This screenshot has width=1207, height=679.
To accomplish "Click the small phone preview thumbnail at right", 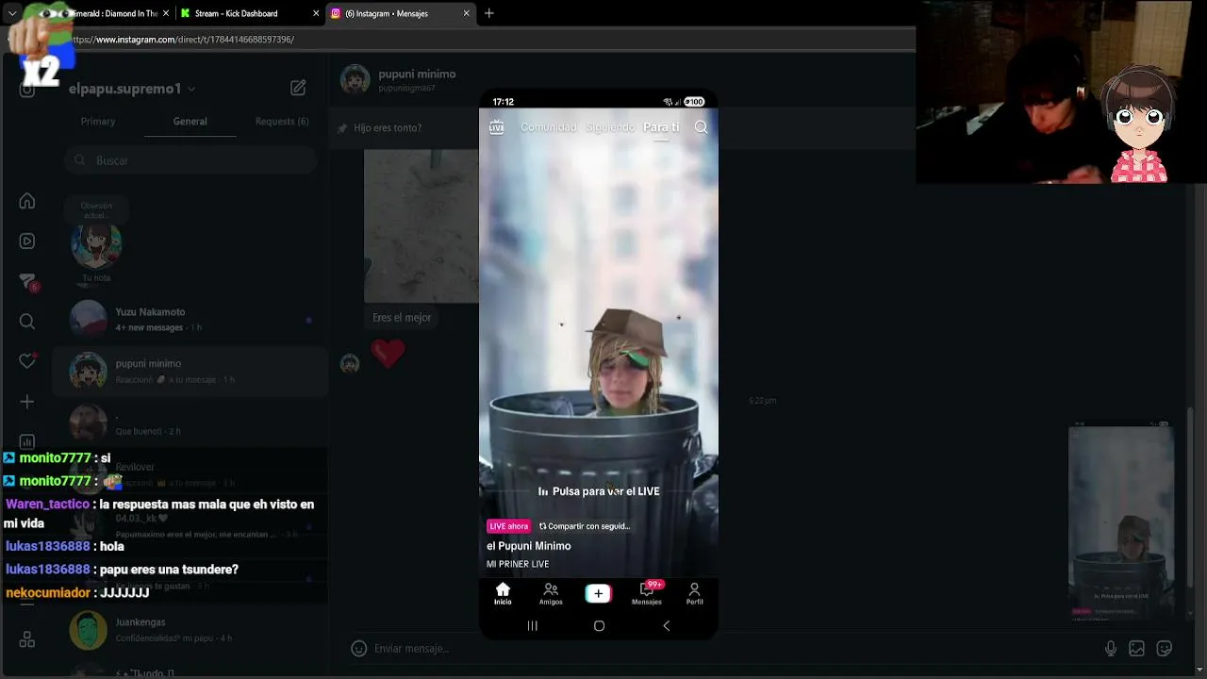I will pos(1121,521).
